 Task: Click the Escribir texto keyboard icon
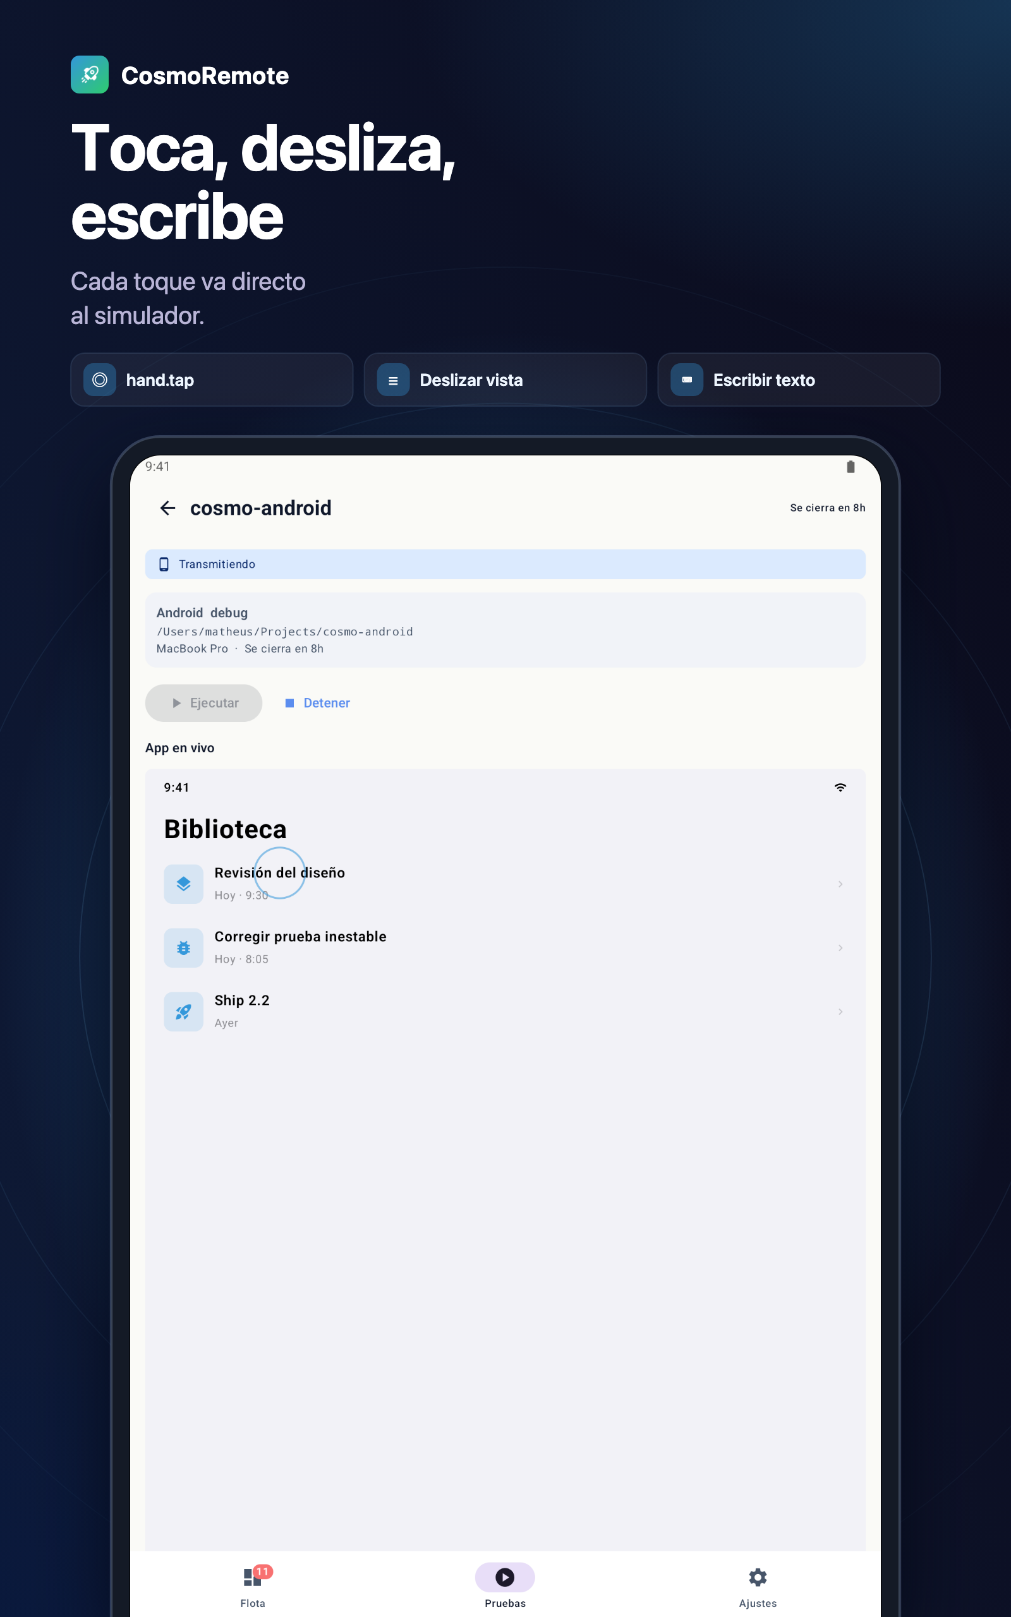(x=687, y=380)
